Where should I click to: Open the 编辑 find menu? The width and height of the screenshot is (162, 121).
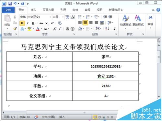(x=150, y=22)
